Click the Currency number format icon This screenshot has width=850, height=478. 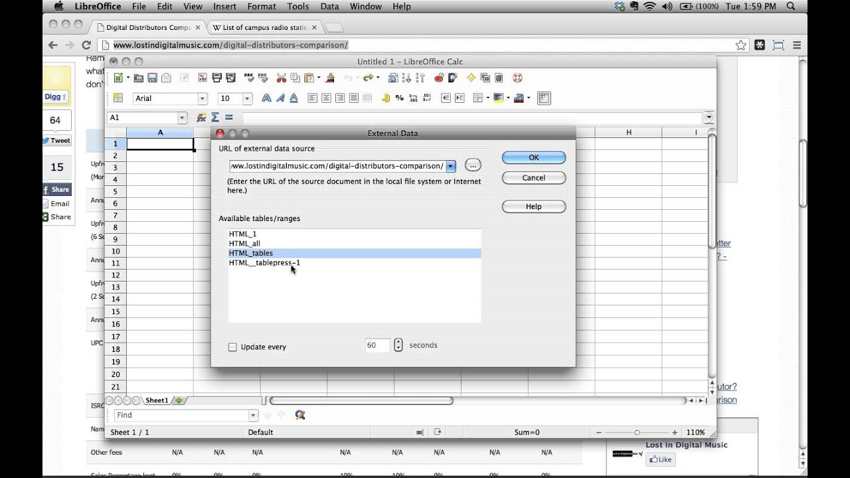385,98
